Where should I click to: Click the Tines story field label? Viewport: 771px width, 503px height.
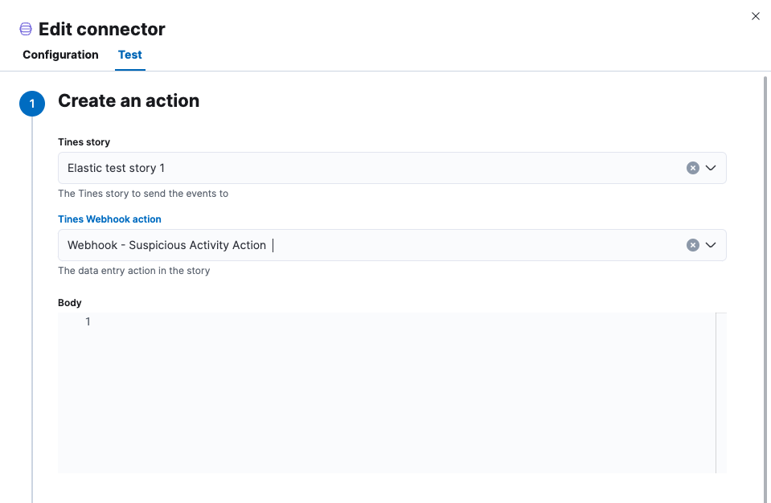pos(84,141)
